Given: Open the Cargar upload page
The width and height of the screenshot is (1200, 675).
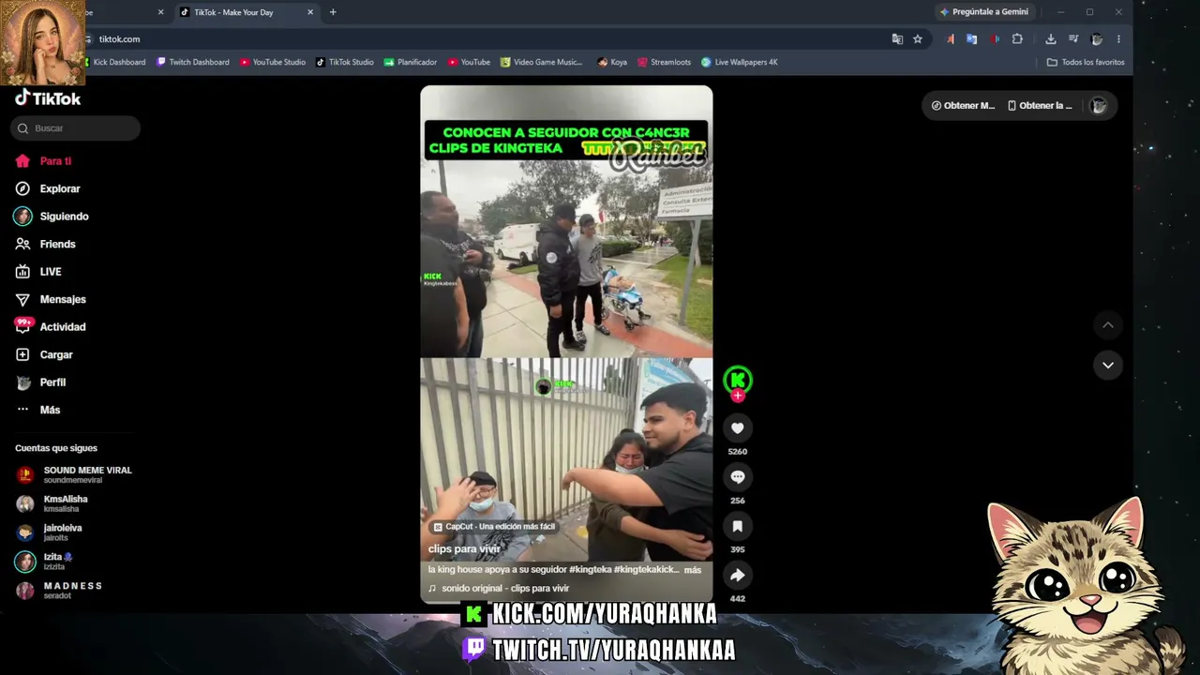Looking at the screenshot, I should click(x=45, y=354).
